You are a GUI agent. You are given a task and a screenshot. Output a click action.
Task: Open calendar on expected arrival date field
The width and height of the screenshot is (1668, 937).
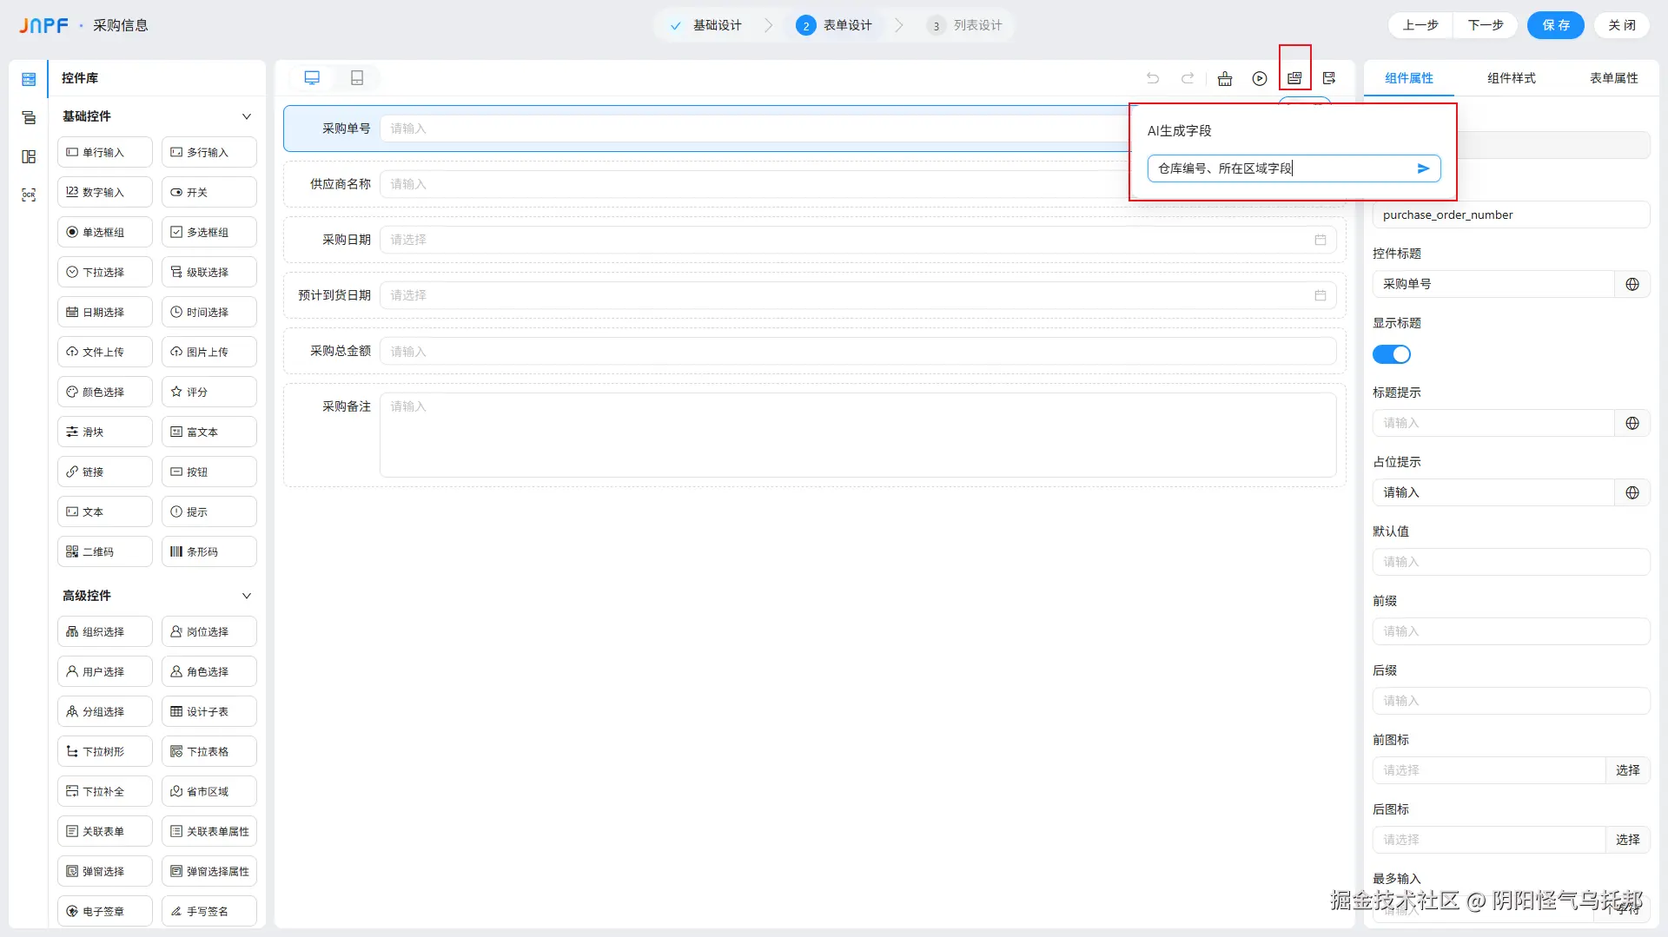click(1320, 295)
